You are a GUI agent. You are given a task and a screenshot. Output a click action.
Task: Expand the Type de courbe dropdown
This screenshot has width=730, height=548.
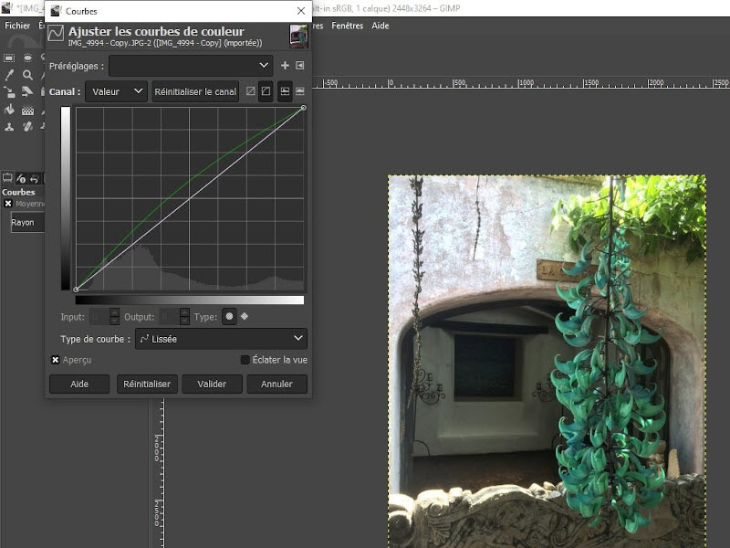coord(221,339)
